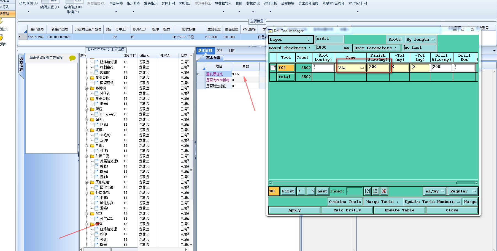Click the First navigation button
Screen dimensions: 497x251
(288, 191)
